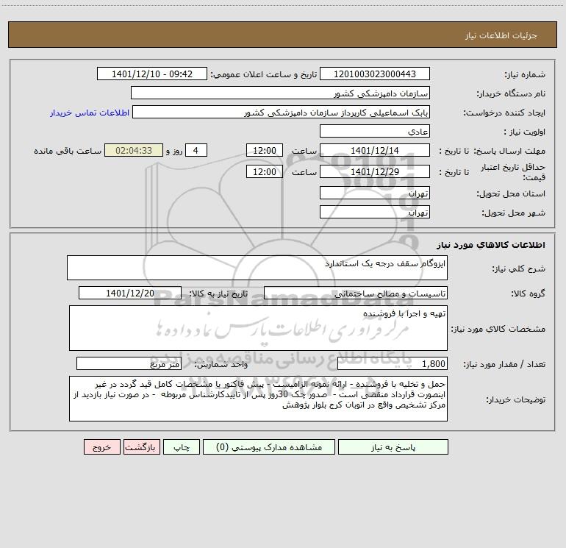Click the 'ایجاد کننده درخواست:' label
566x548 pixels.
(x=504, y=113)
